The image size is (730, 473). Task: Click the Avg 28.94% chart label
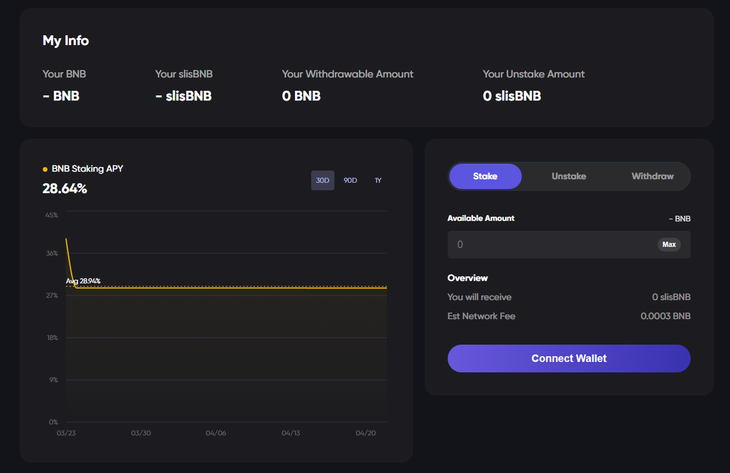83,281
